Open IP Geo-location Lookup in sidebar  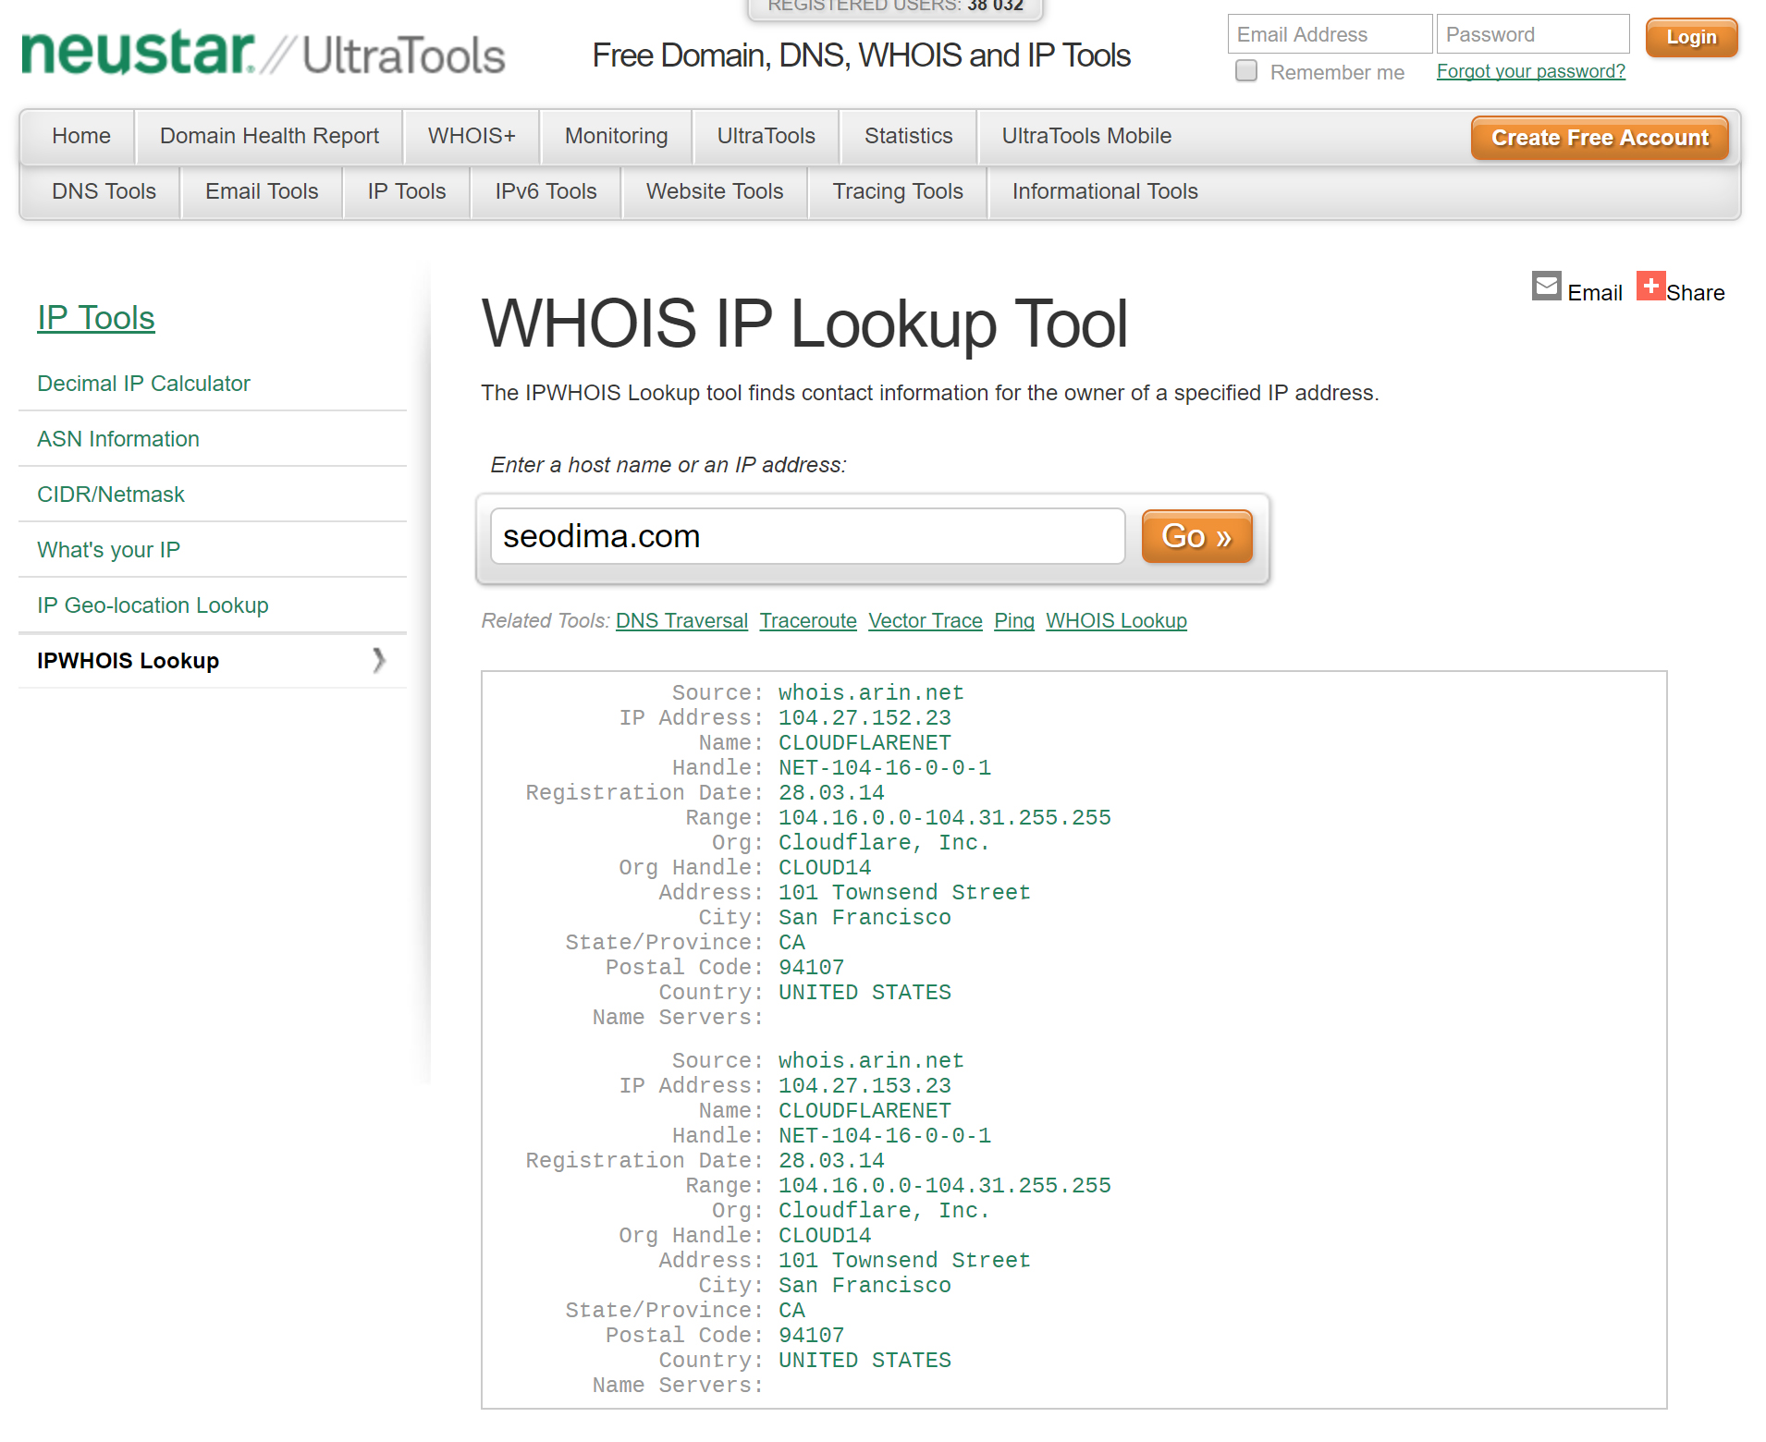(x=153, y=605)
